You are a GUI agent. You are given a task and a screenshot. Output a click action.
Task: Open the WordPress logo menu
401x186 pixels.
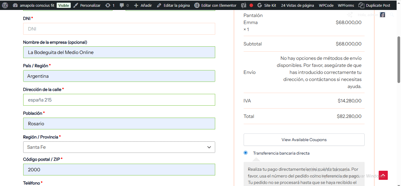point(5,5)
